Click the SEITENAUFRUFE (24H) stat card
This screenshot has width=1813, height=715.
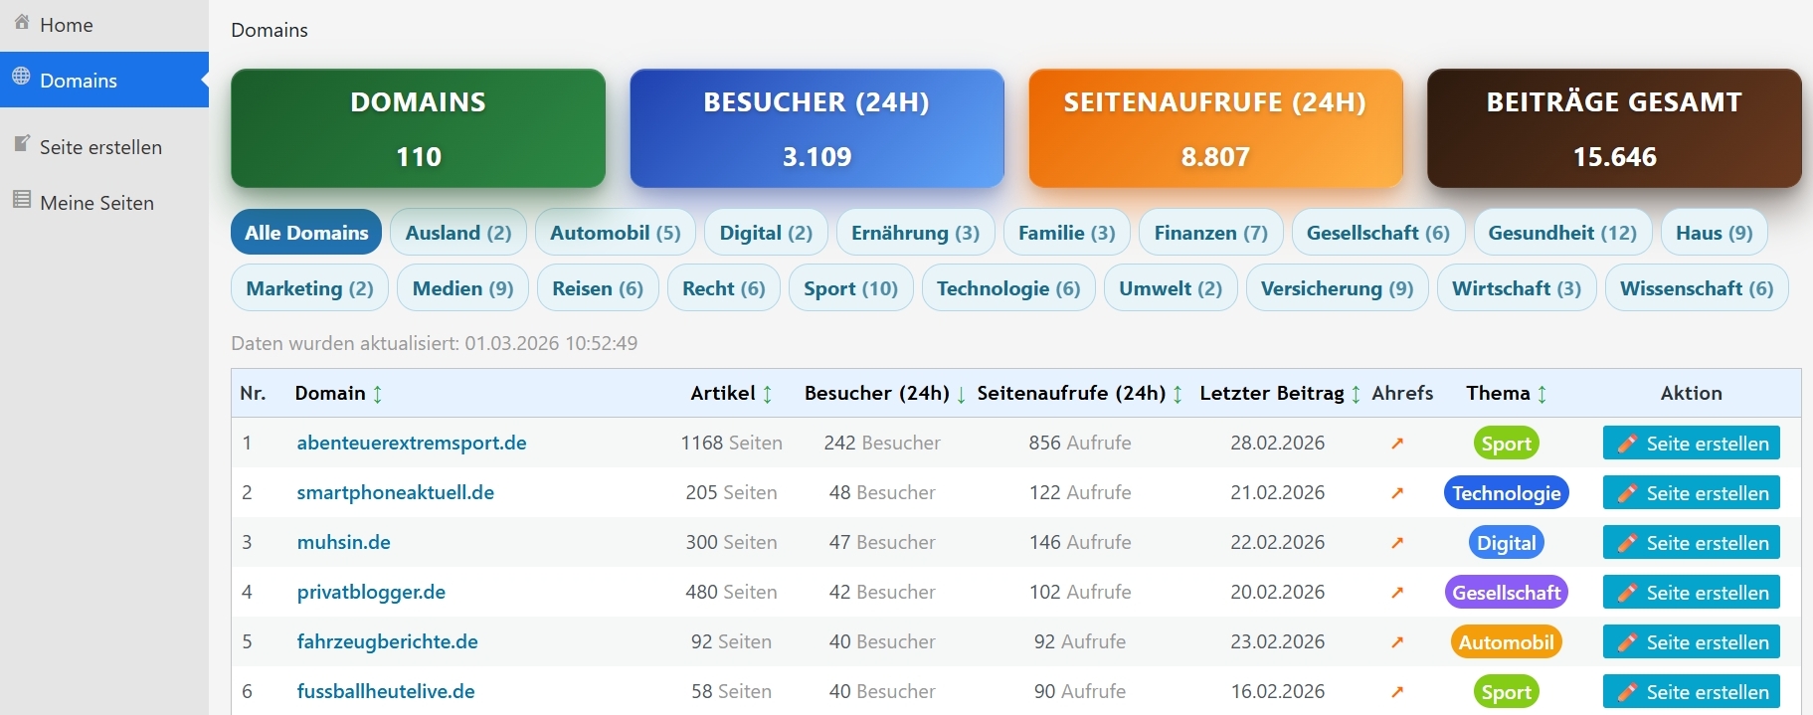pos(1215,128)
